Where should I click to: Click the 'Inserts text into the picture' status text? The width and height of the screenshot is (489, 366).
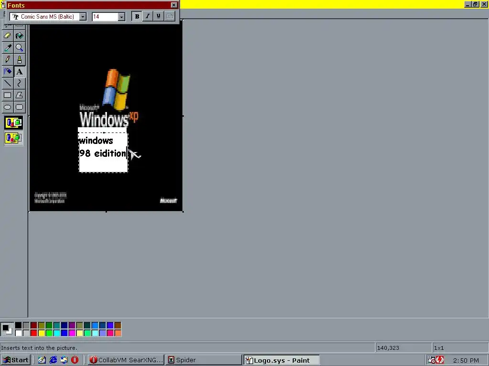pyautogui.click(x=39, y=348)
